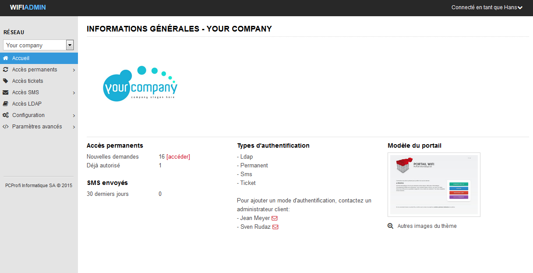
Task: Email Jean Meyer via envelope icon
Action: pos(275,218)
